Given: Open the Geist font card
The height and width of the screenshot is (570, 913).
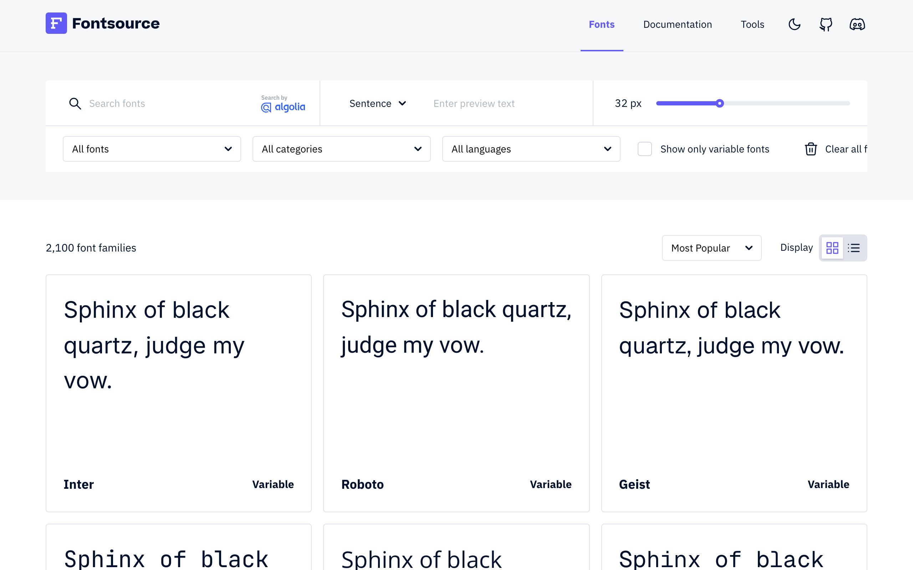Looking at the screenshot, I should pyautogui.click(x=734, y=393).
